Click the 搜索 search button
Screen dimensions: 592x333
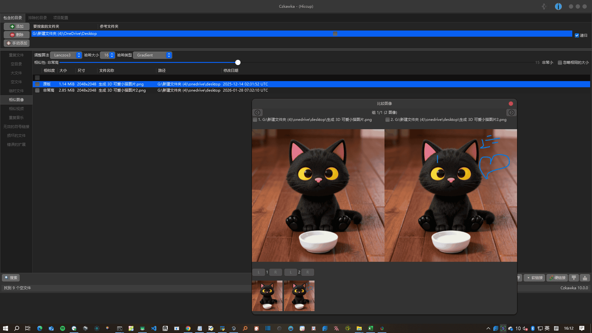pos(11,278)
